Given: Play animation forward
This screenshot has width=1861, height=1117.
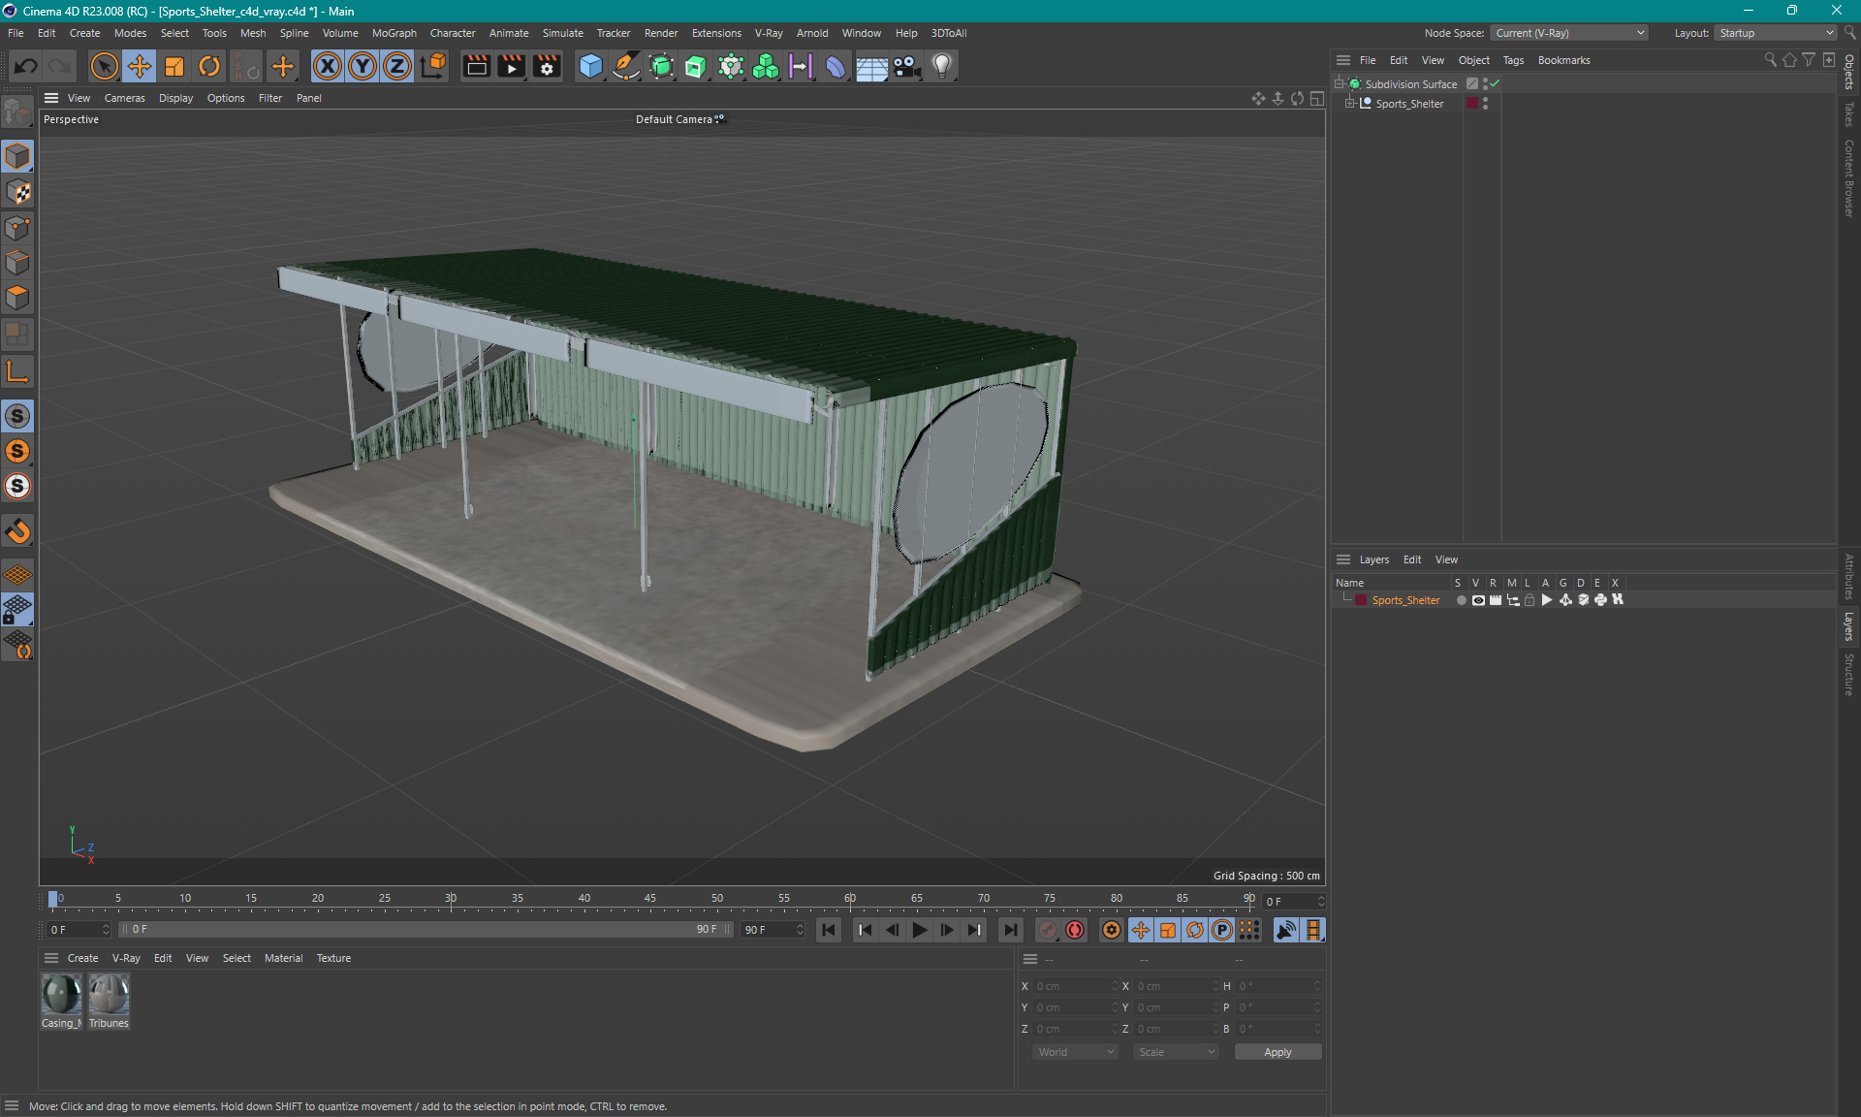Looking at the screenshot, I should point(919,930).
